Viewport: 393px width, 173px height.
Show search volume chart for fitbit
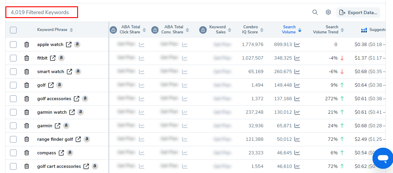[x=297, y=58]
